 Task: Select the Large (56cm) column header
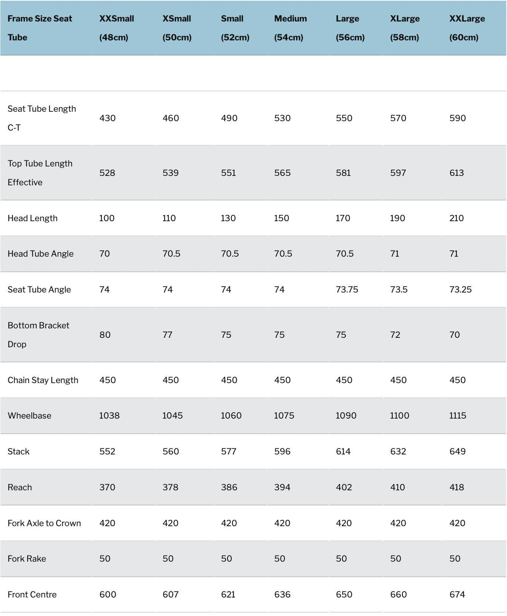[x=350, y=28]
